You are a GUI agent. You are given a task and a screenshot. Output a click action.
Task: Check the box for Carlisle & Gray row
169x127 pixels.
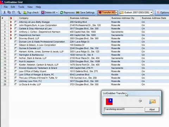pos(16,29)
